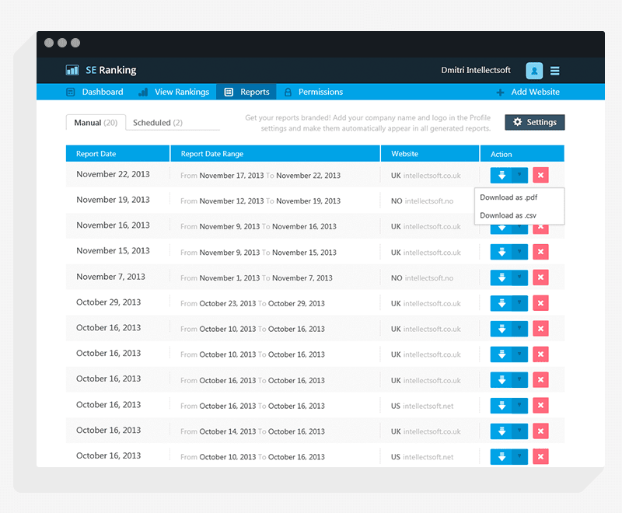Expand download options for October 29 report

pos(519,303)
